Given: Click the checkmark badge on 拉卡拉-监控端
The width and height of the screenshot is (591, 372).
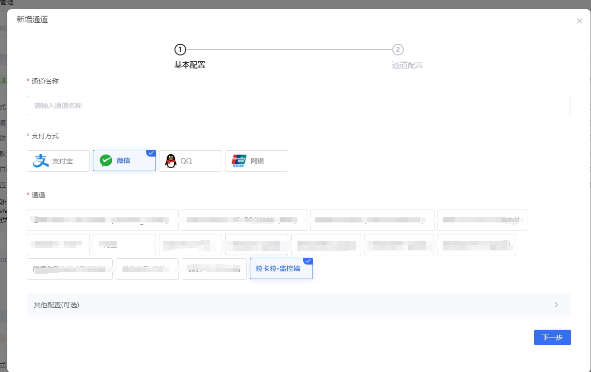Looking at the screenshot, I should coord(308,261).
